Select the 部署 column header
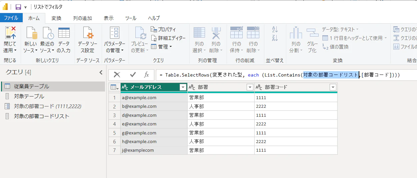The image size is (417, 178). 221,87
